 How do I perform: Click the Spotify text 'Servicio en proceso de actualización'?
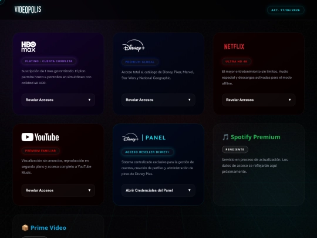pyautogui.click(x=255, y=166)
